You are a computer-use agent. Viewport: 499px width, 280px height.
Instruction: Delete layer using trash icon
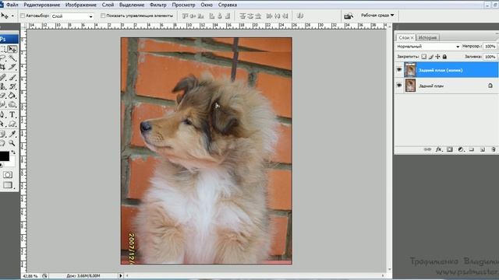pyautogui.click(x=494, y=149)
